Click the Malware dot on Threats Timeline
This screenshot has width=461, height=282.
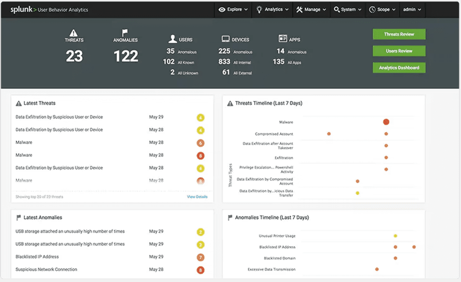(386, 121)
